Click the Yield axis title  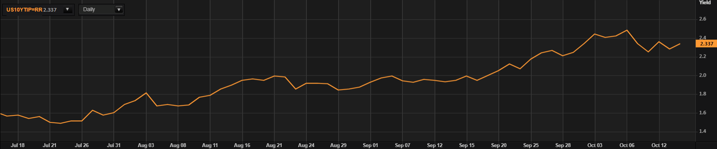[x=705, y=3]
